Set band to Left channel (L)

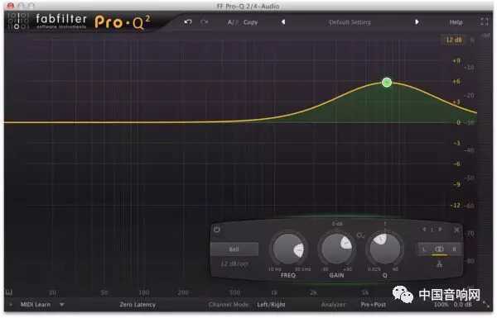click(x=424, y=249)
